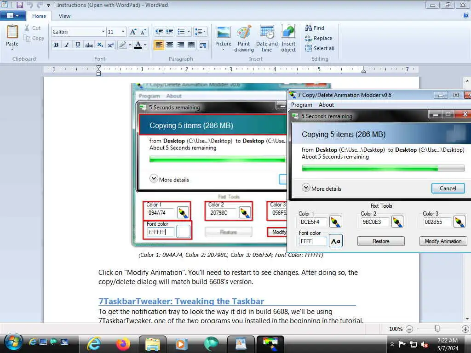Click the Copy button in Clipboard group
This screenshot has height=353, width=471.
tap(34, 38)
